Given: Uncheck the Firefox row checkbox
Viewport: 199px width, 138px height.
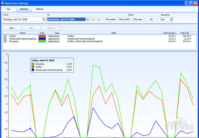Looking at the screenshot, I should [5, 36].
